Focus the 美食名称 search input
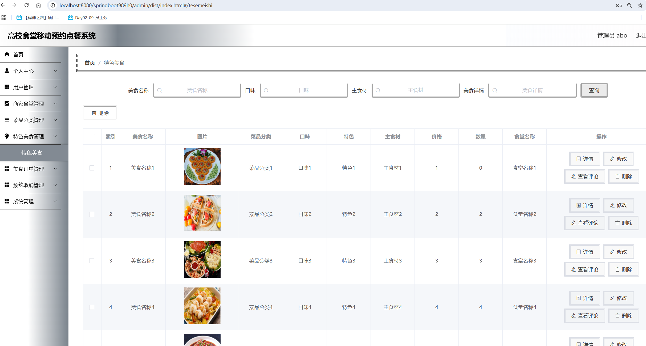Image resolution: width=646 pixels, height=346 pixels. click(x=197, y=90)
